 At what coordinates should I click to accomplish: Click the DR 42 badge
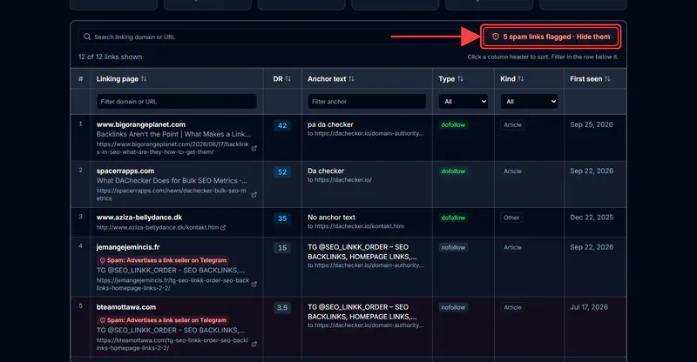click(282, 125)
